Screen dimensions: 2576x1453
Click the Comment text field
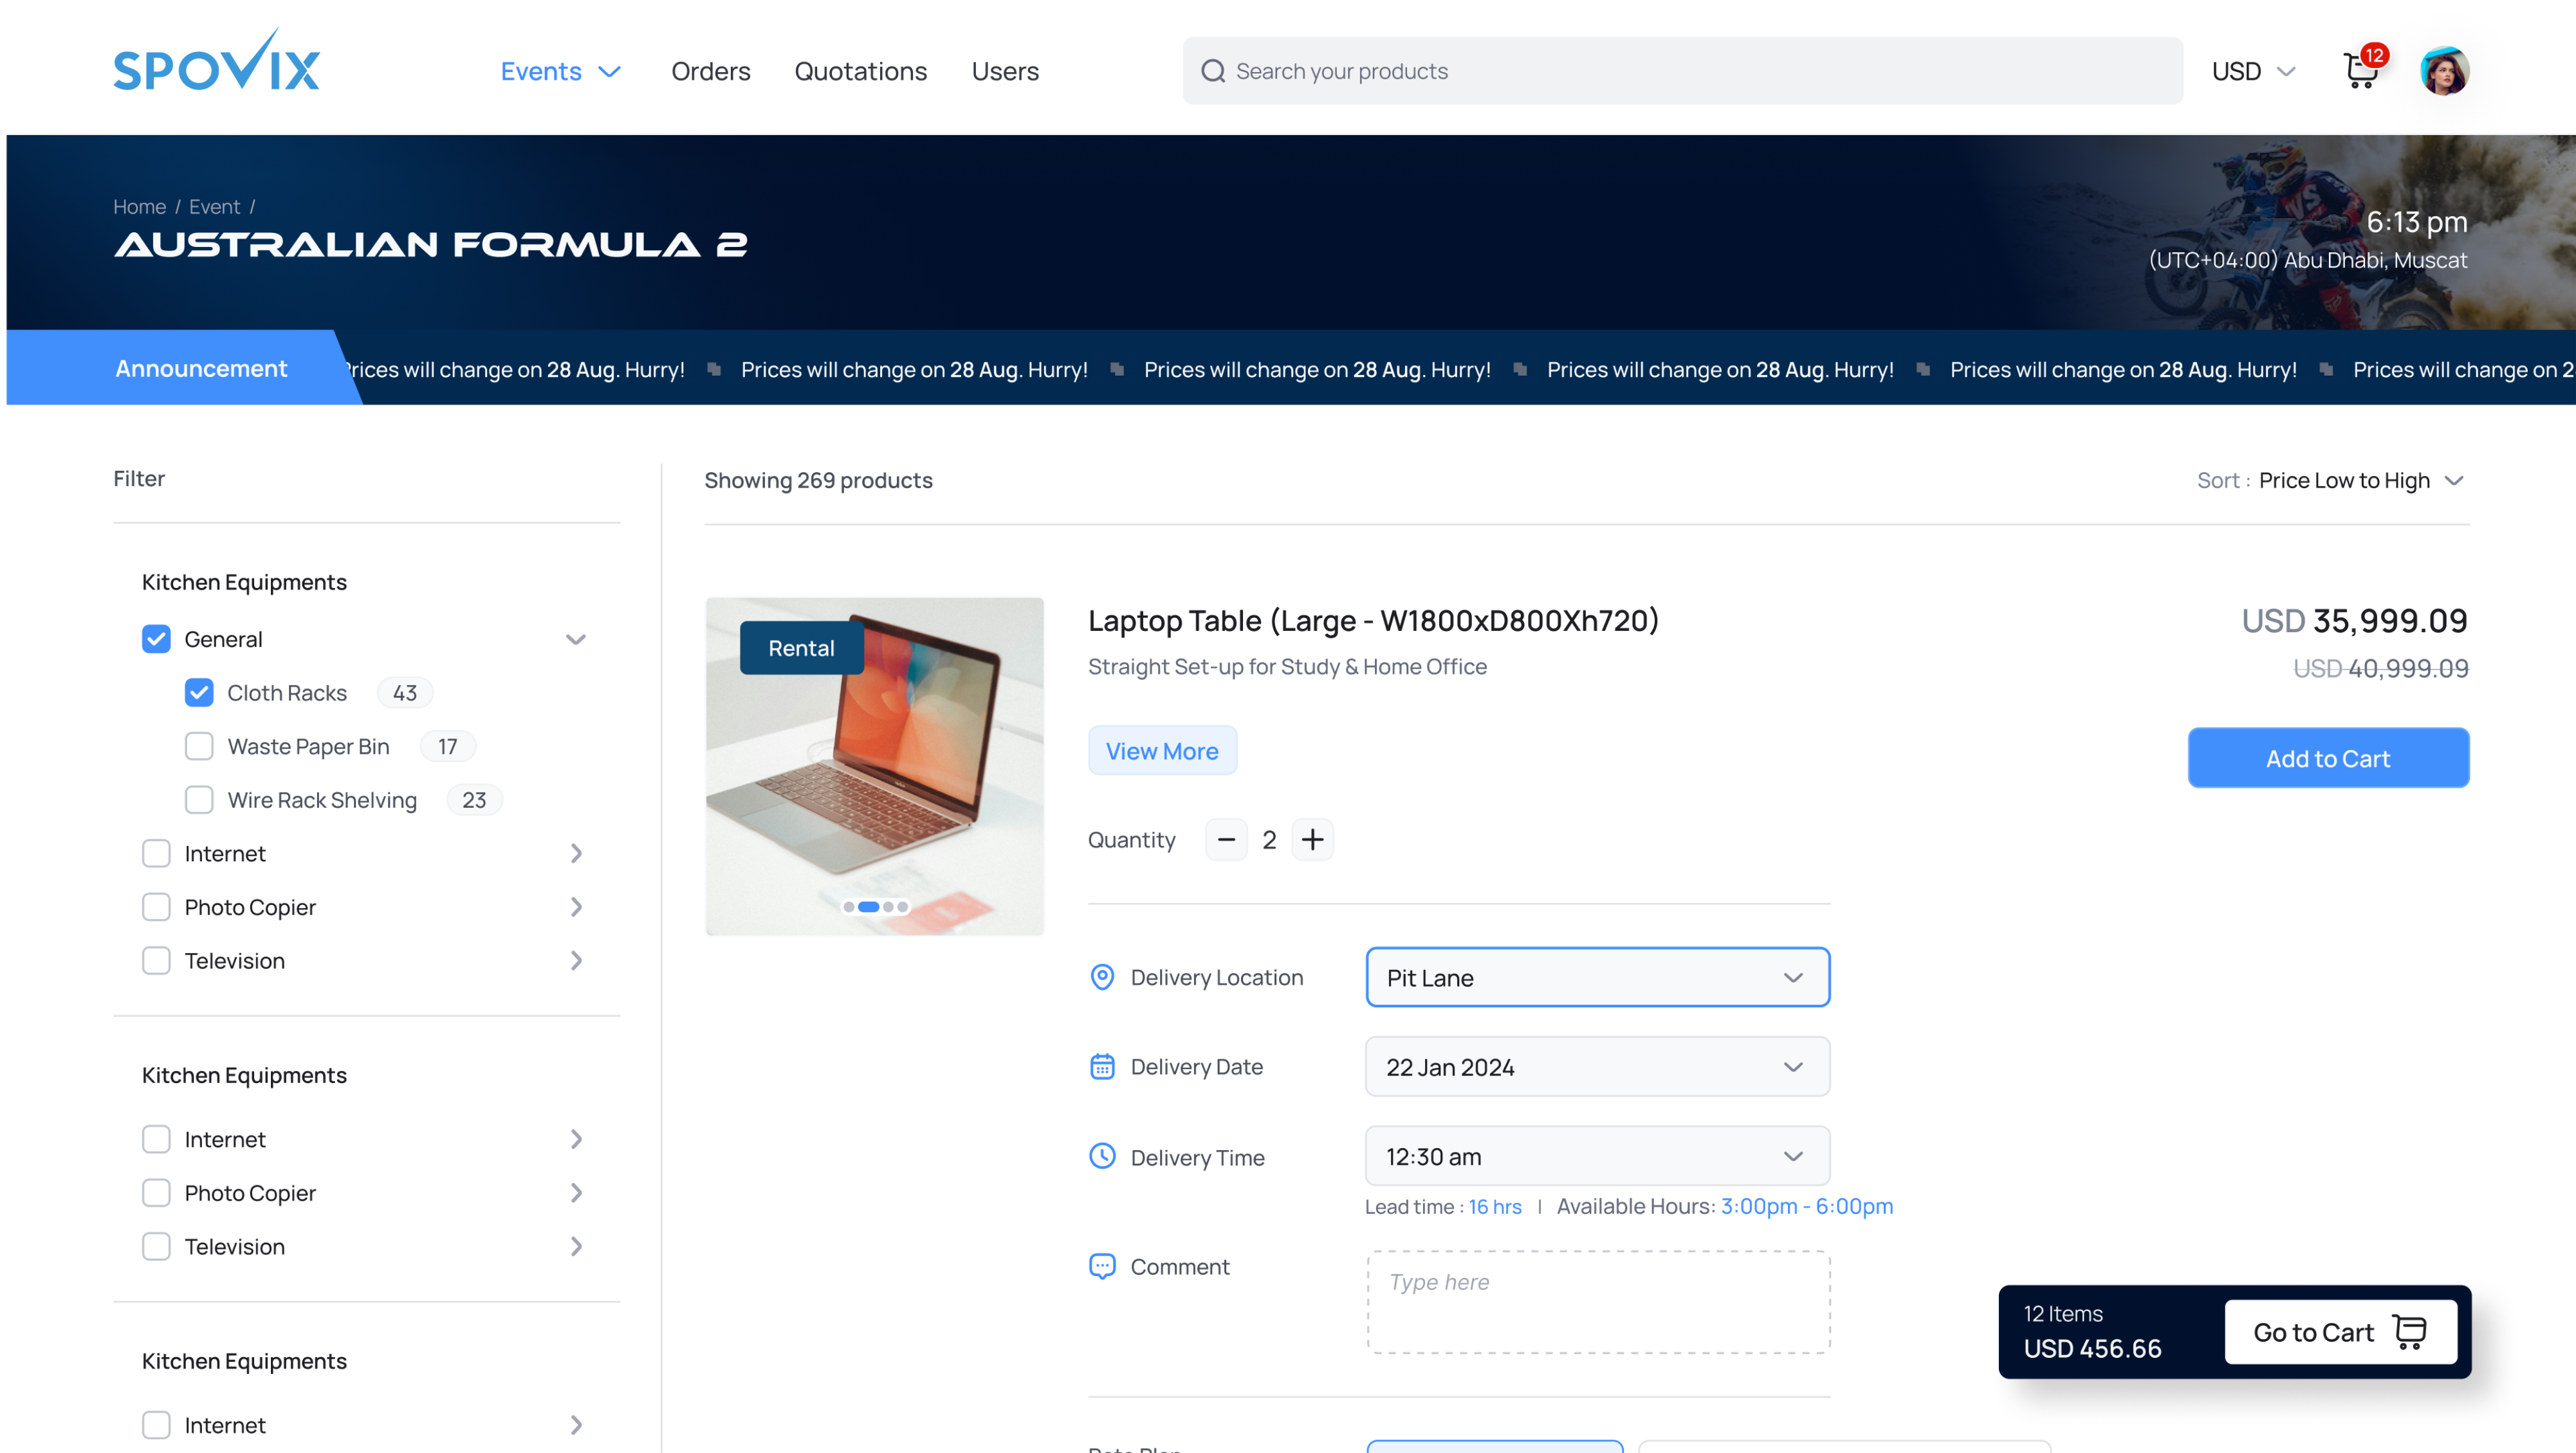pyautogui.click(x=1597, y=1302)
